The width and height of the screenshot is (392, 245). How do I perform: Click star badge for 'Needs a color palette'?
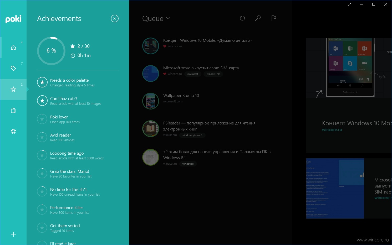point(42,82)
